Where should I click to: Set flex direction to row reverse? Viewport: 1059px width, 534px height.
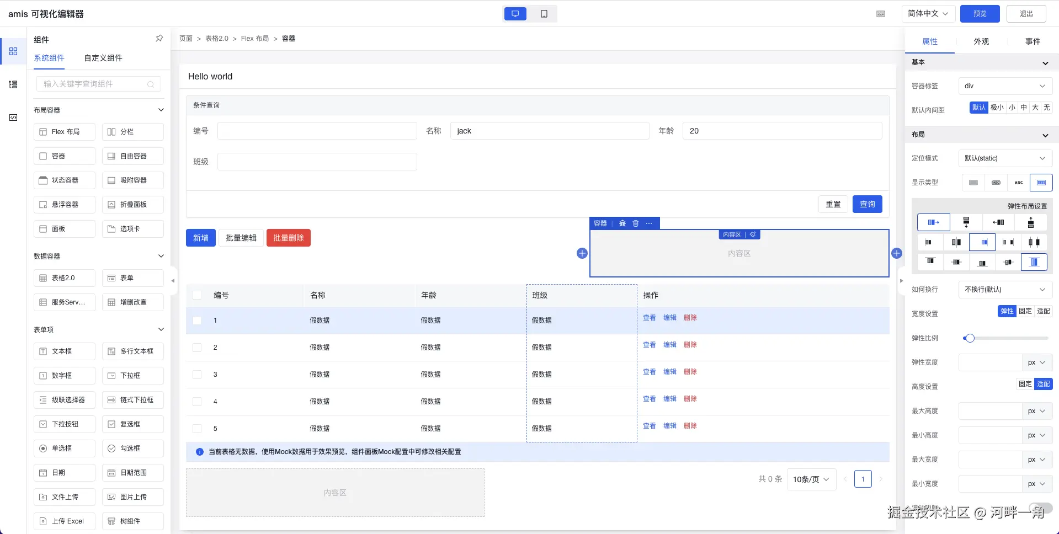[998, 222]
